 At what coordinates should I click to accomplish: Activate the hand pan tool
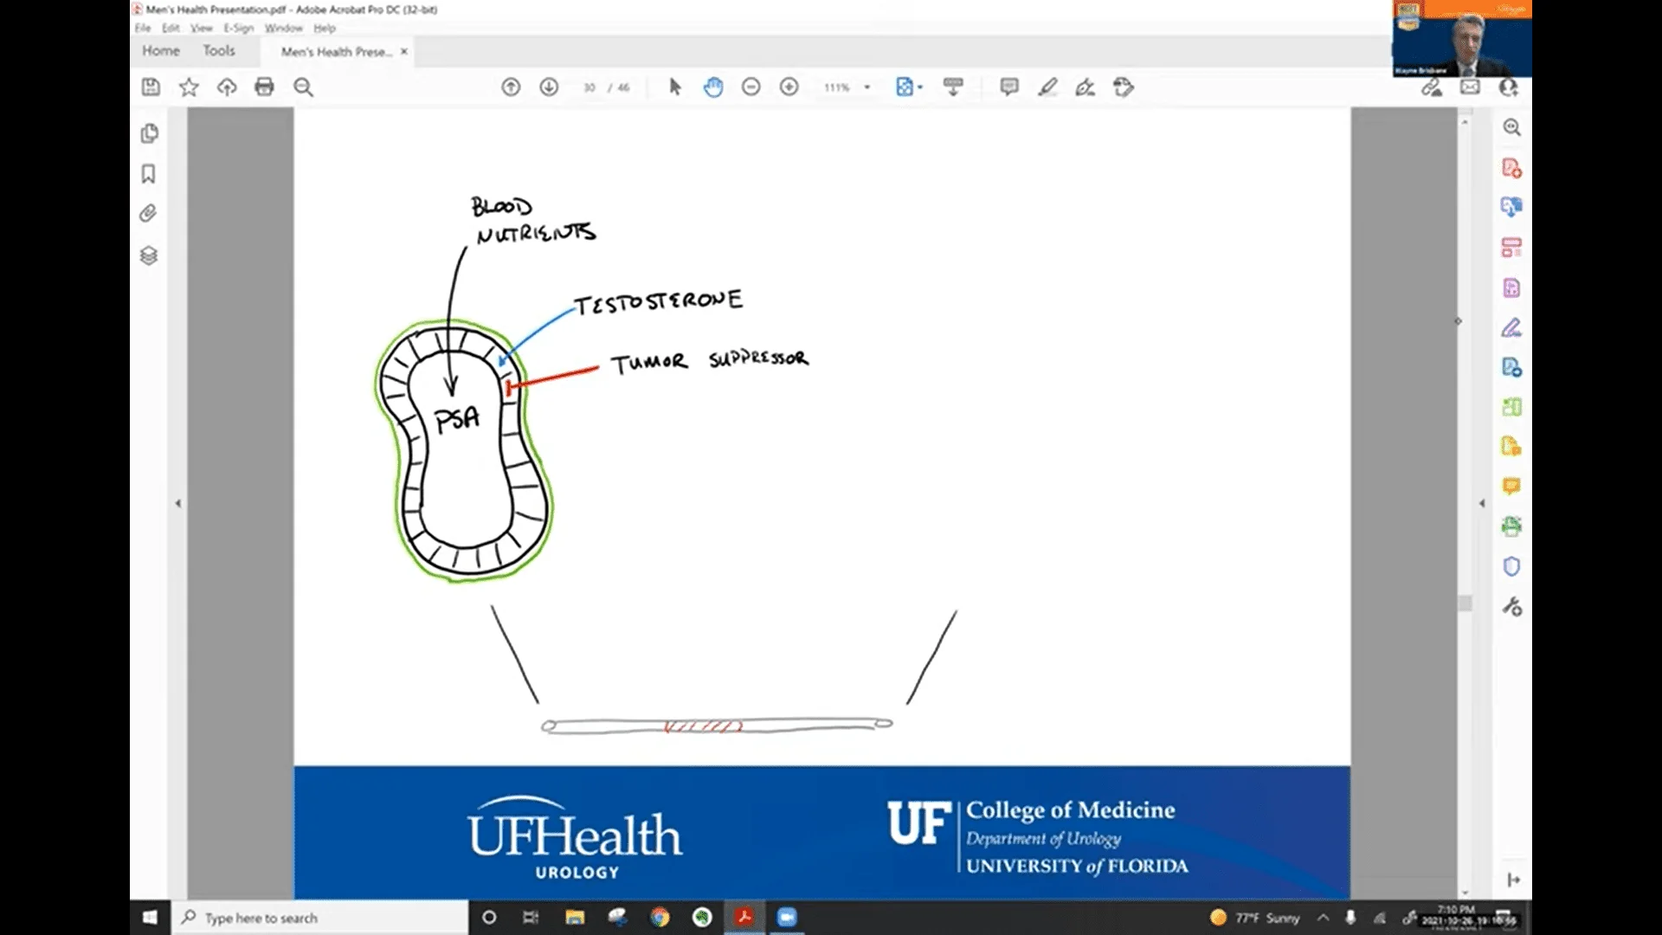(713, 87)
